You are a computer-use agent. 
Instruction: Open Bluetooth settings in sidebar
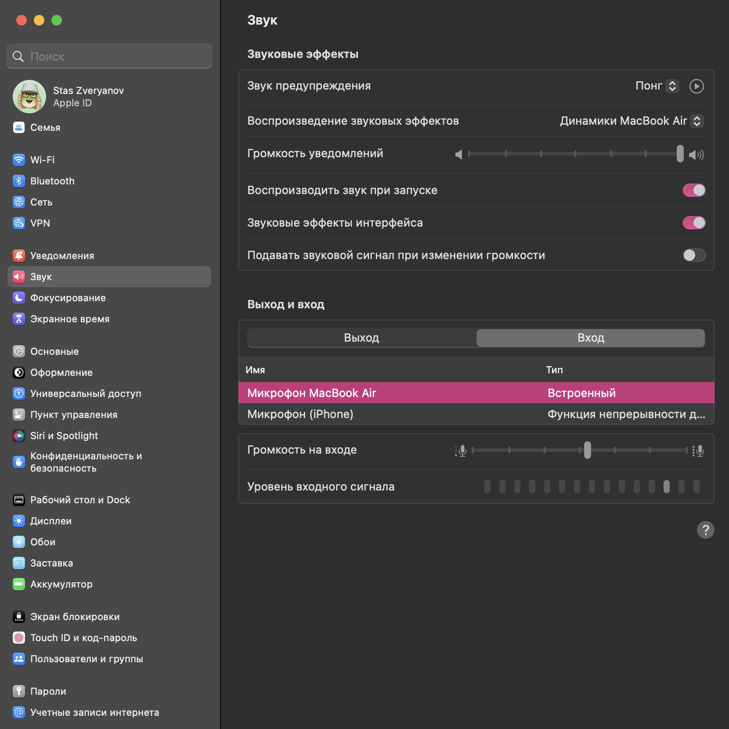tap(109, 181)
